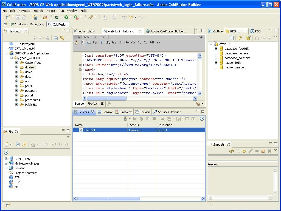Select the html toolbar tab in editor

click(86, 37)
